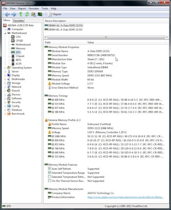This screenshot has width=171, height=210.
Task: Click the Security shield icon
Action: tap(9, 102)
